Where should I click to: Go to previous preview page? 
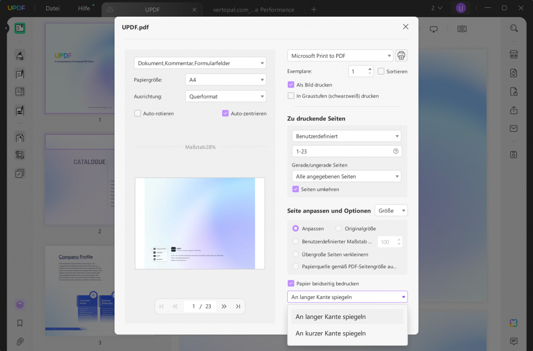click(x=175, y=306)
